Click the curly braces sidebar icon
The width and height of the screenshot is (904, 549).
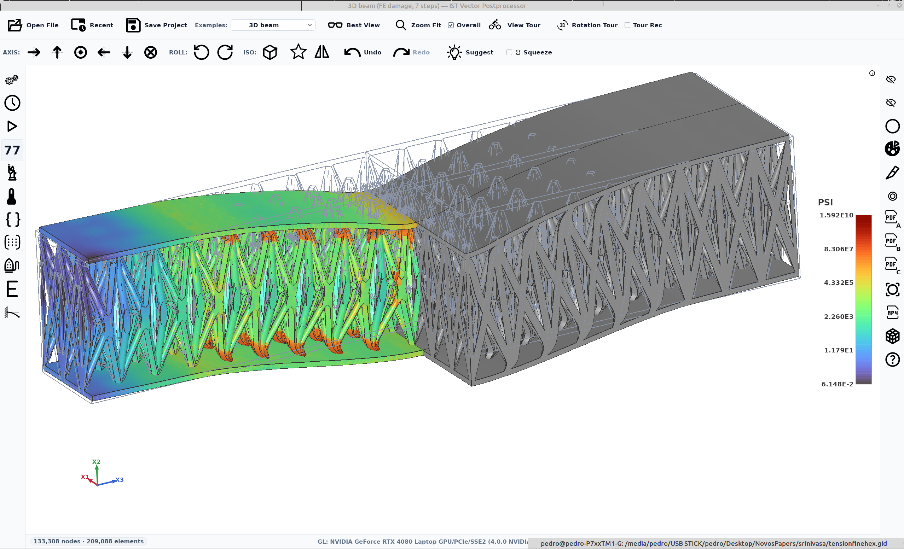click(x=12, y=220)
